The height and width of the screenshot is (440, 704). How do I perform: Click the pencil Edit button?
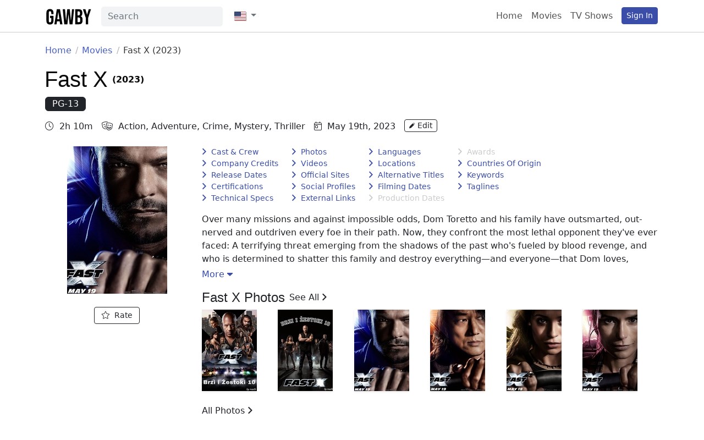click(421, 125)
